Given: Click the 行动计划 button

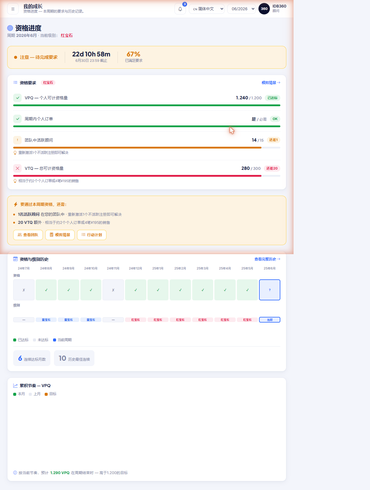Looking at the screenshot, I should (91, 235).
